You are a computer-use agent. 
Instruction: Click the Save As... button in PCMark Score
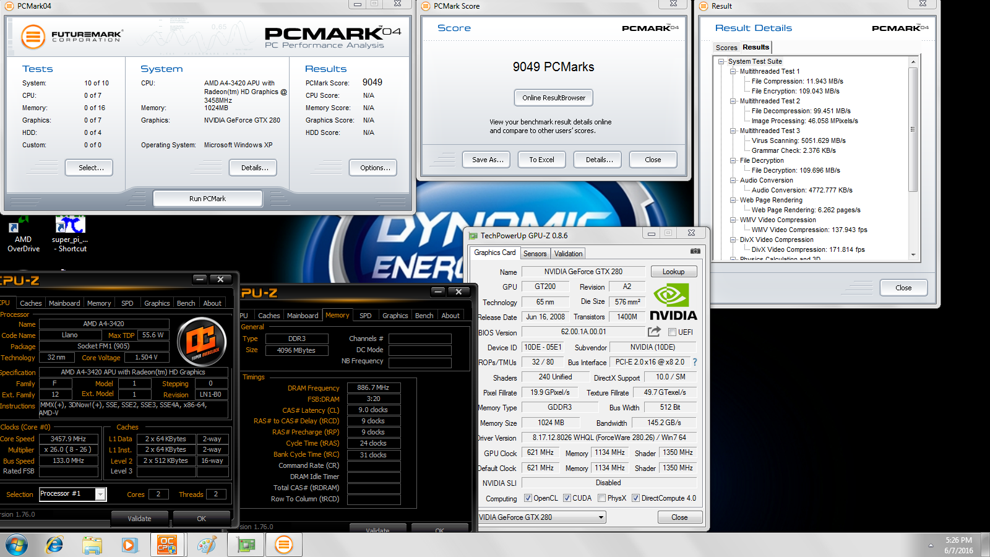coord(488,160)
